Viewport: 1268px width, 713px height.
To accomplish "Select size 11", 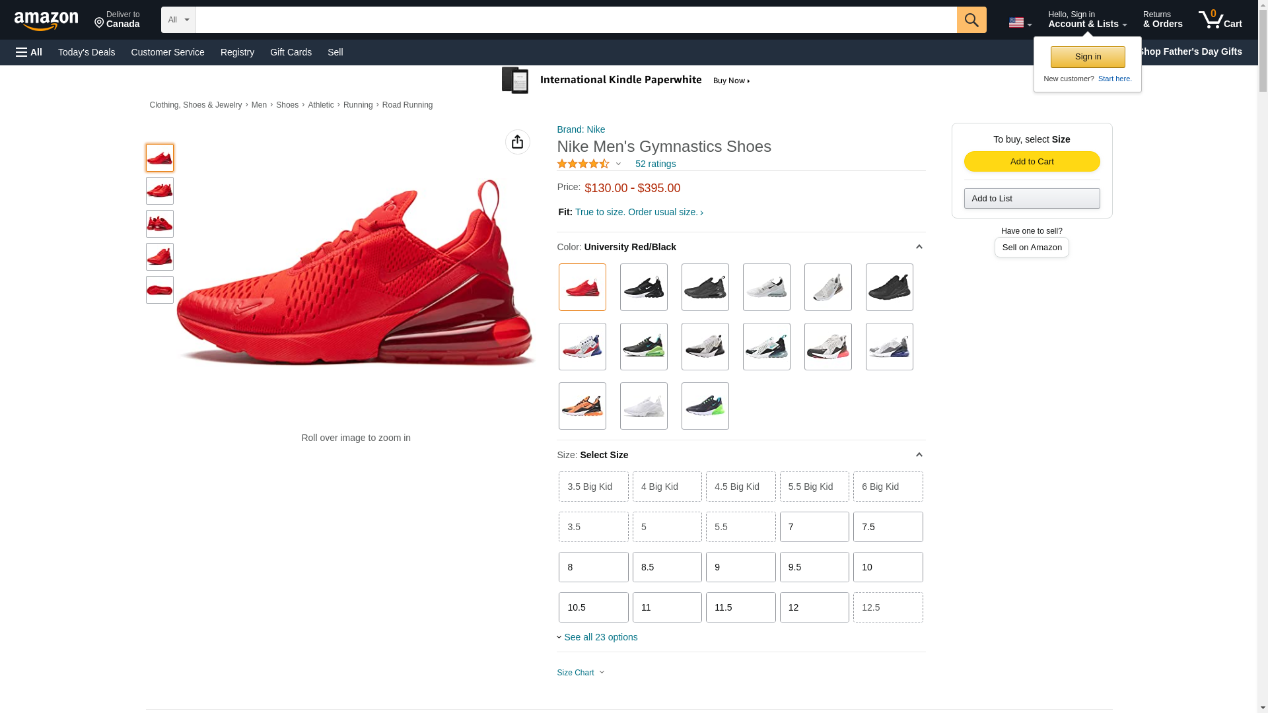I will pyautogui.click(x=666, y=607).
